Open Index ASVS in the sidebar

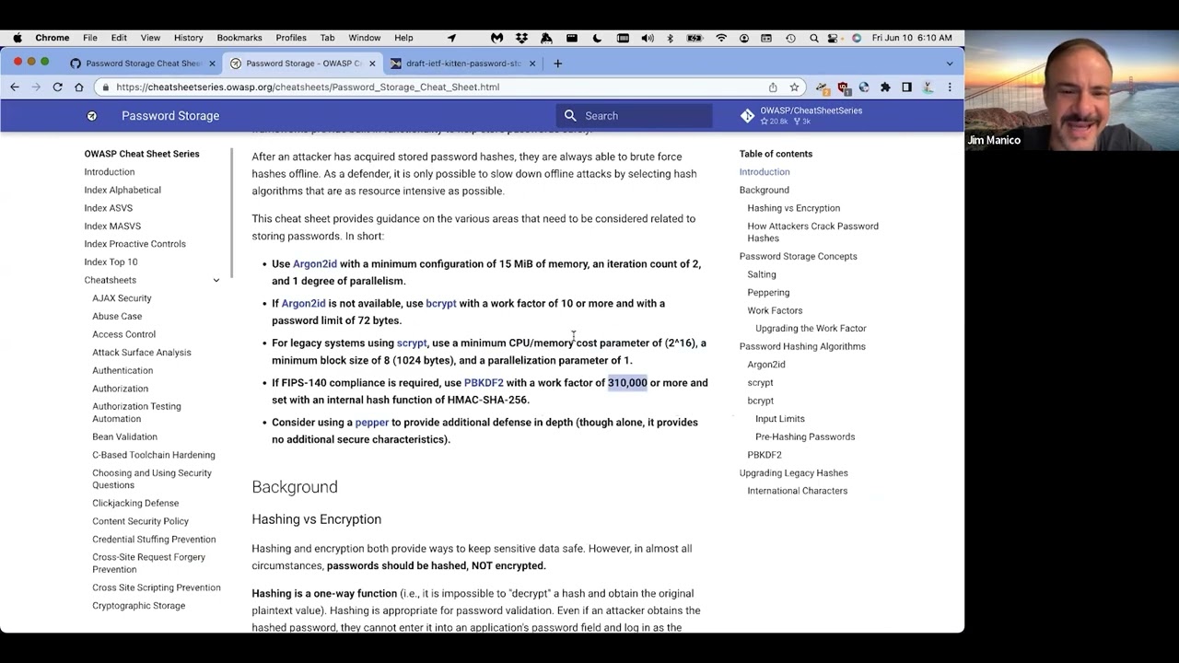point(109,208)
